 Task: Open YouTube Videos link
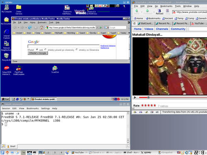pos(149,29)
